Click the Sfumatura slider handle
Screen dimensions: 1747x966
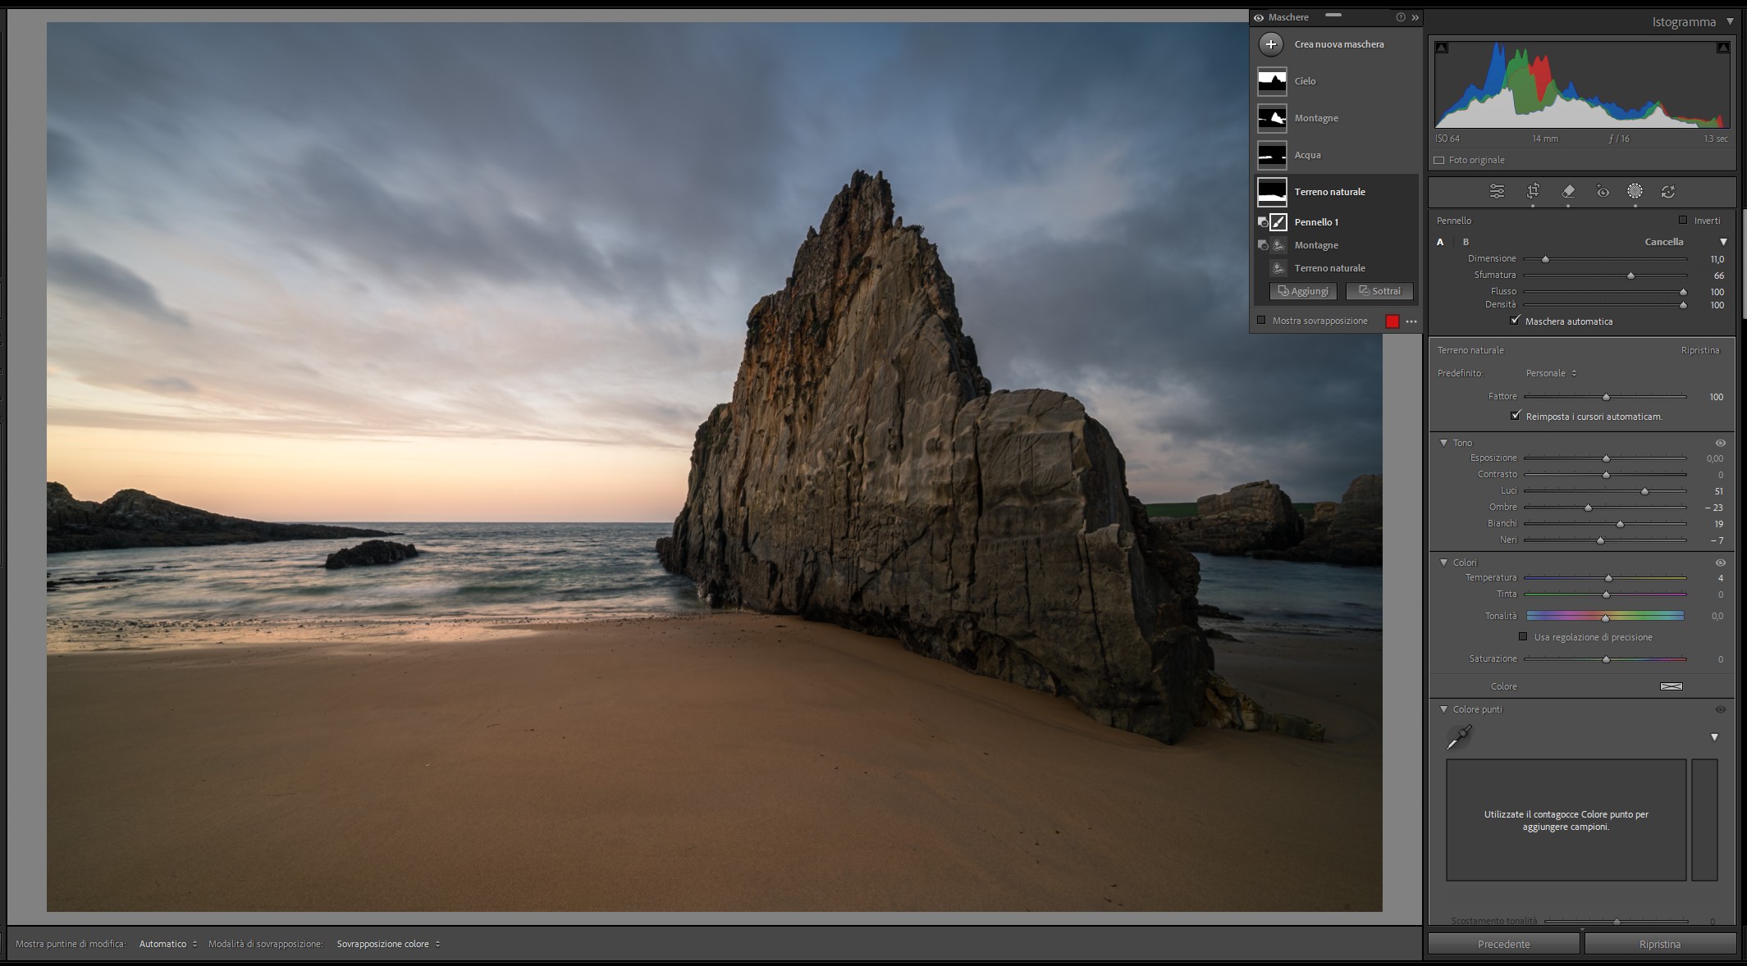1630,276
